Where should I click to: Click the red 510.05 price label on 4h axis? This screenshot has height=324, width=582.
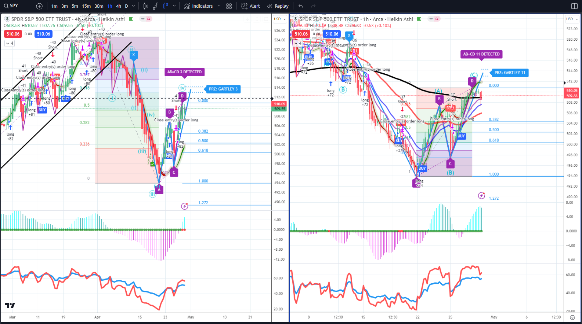pyautogui.click(x=279, y=104)
